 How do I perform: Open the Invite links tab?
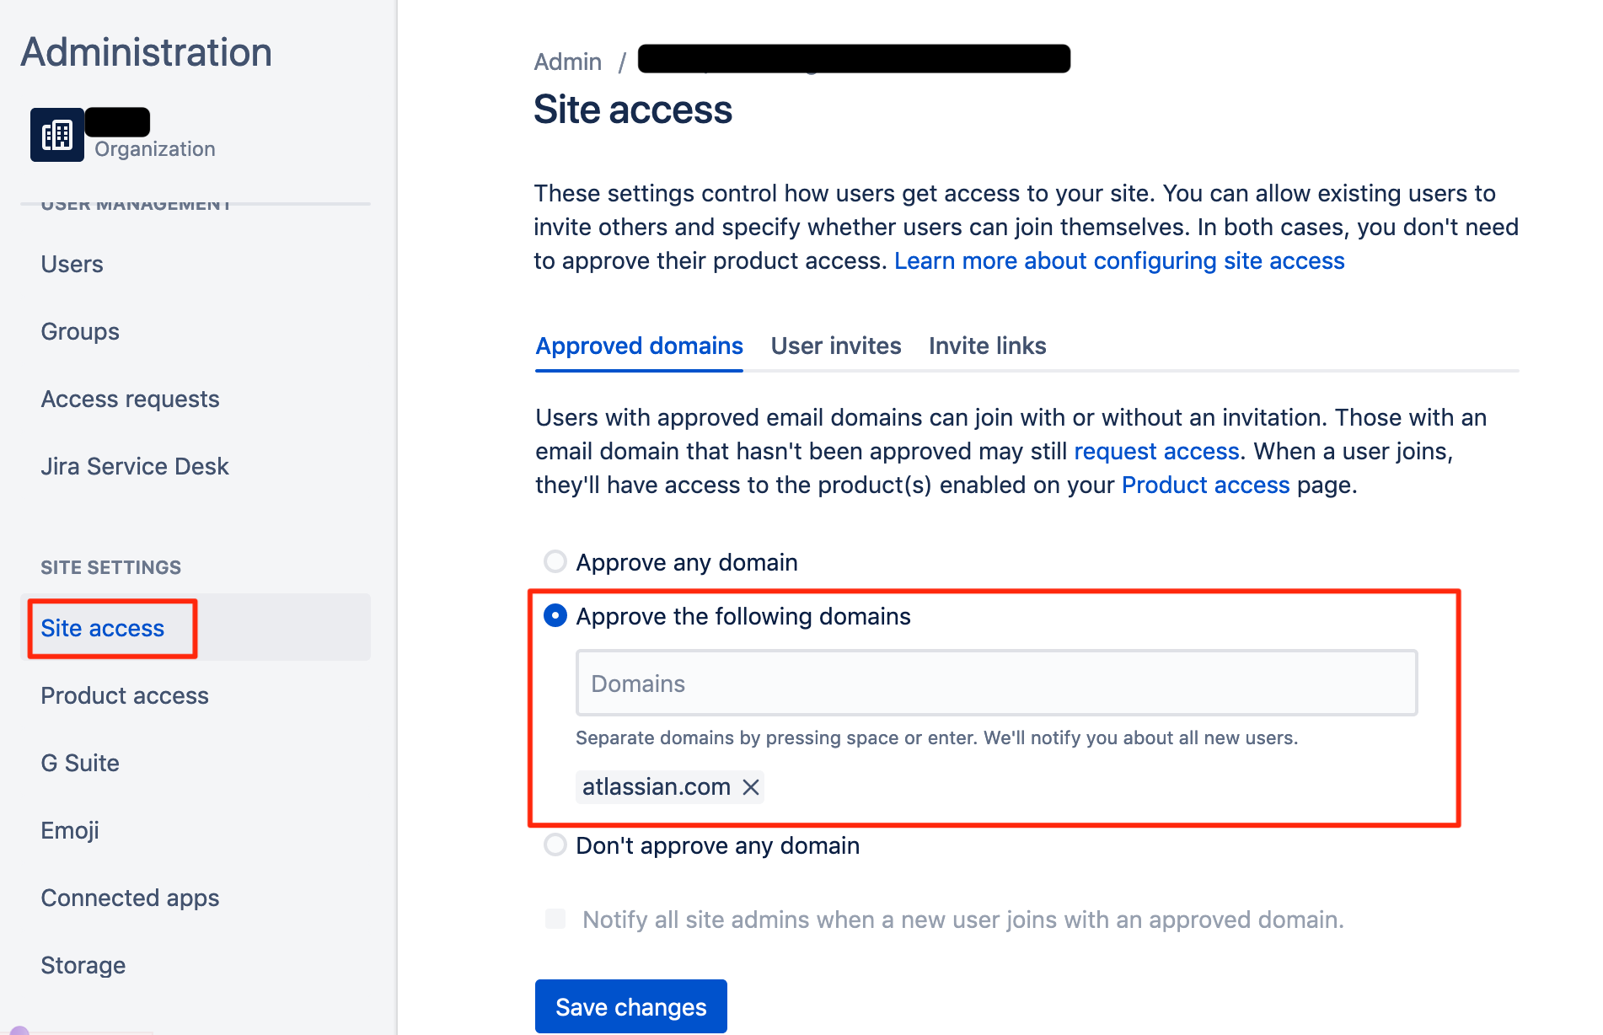[988, 346]
